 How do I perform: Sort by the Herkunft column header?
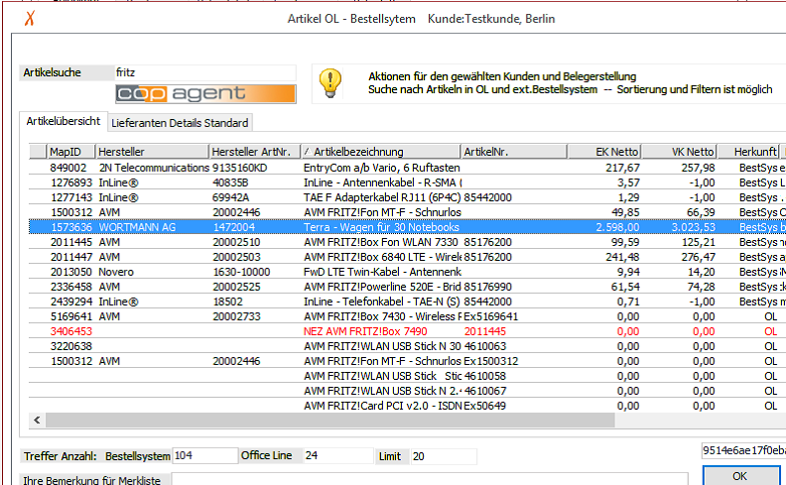[748, 152]
